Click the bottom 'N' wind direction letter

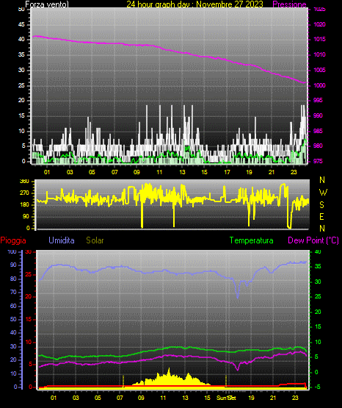coord(322,229)
